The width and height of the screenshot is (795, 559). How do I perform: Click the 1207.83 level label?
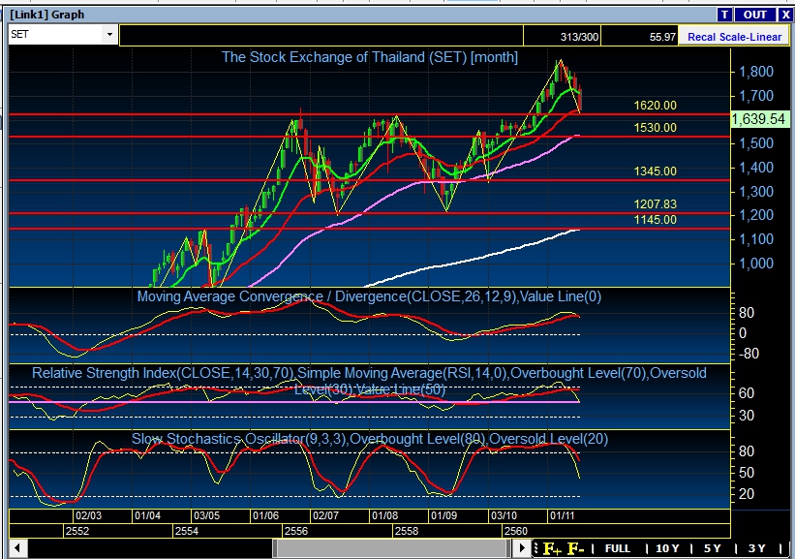click(x=655, y=203)
